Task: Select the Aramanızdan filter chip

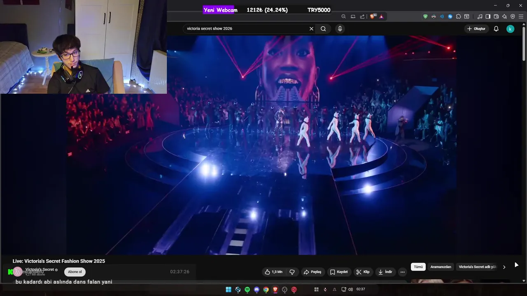Action: 441,267
